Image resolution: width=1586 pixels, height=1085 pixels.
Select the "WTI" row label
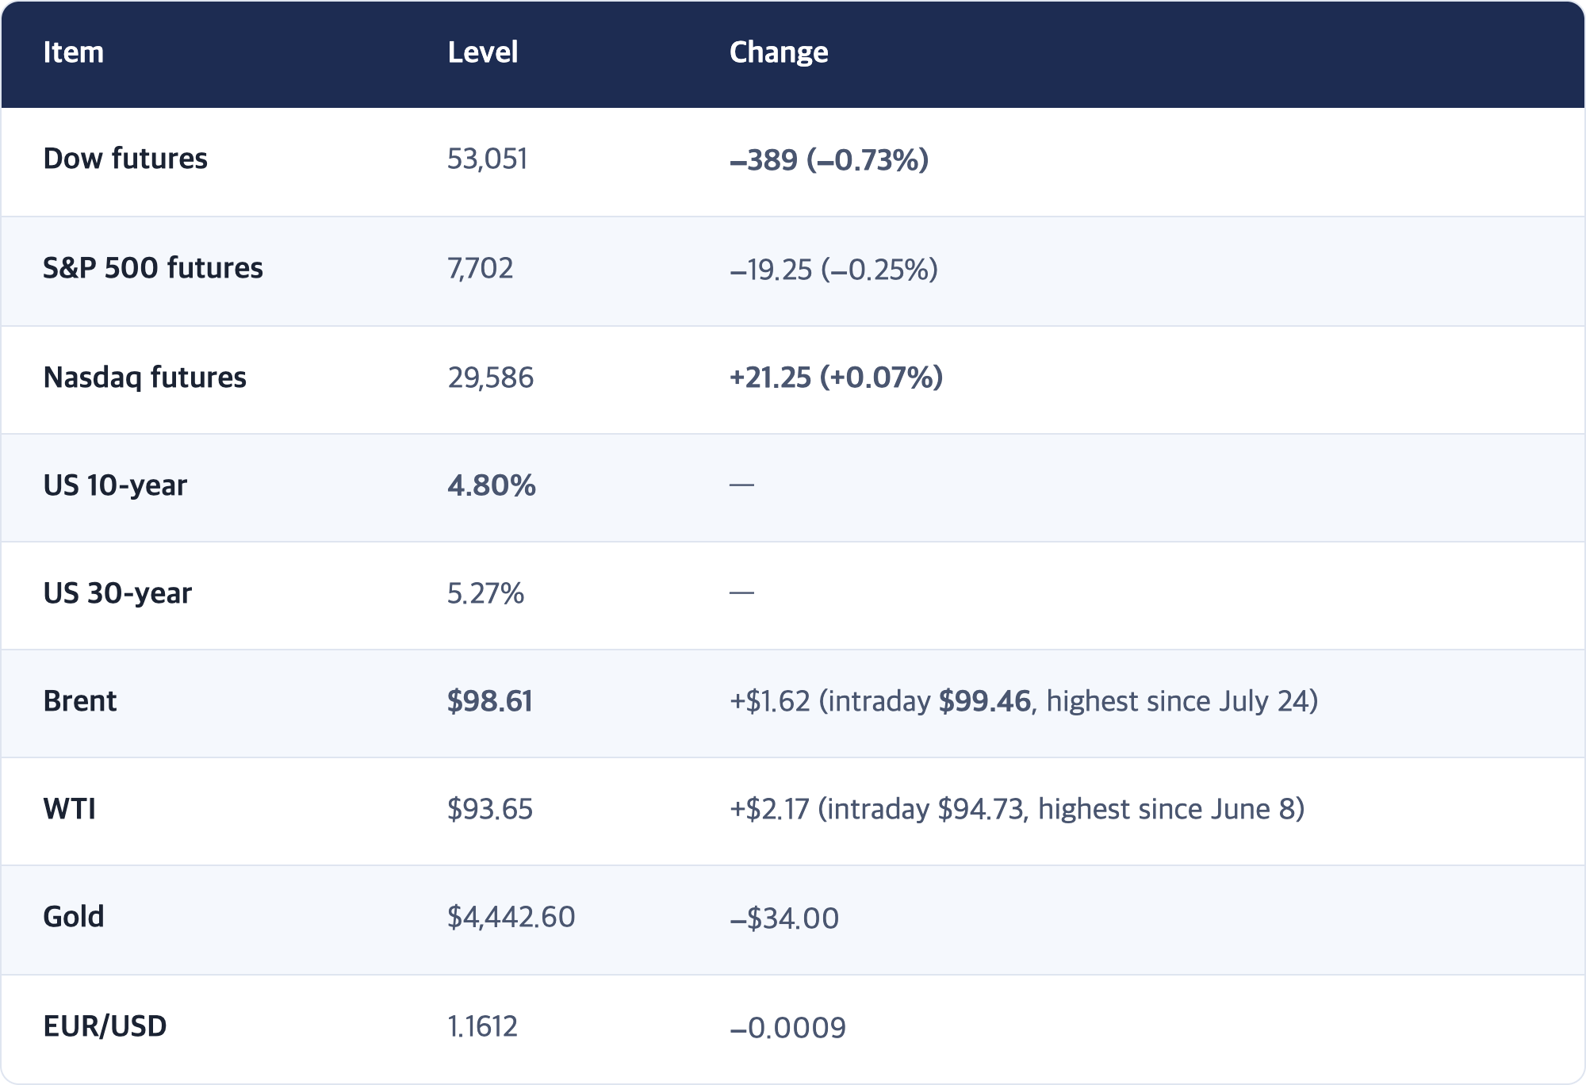(x=69, y=809)
